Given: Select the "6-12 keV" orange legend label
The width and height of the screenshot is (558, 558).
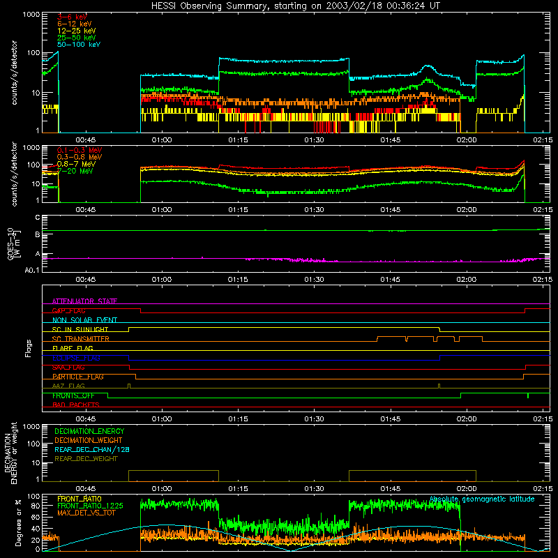Looking at the screenshot, I should (x=75, y=24).
